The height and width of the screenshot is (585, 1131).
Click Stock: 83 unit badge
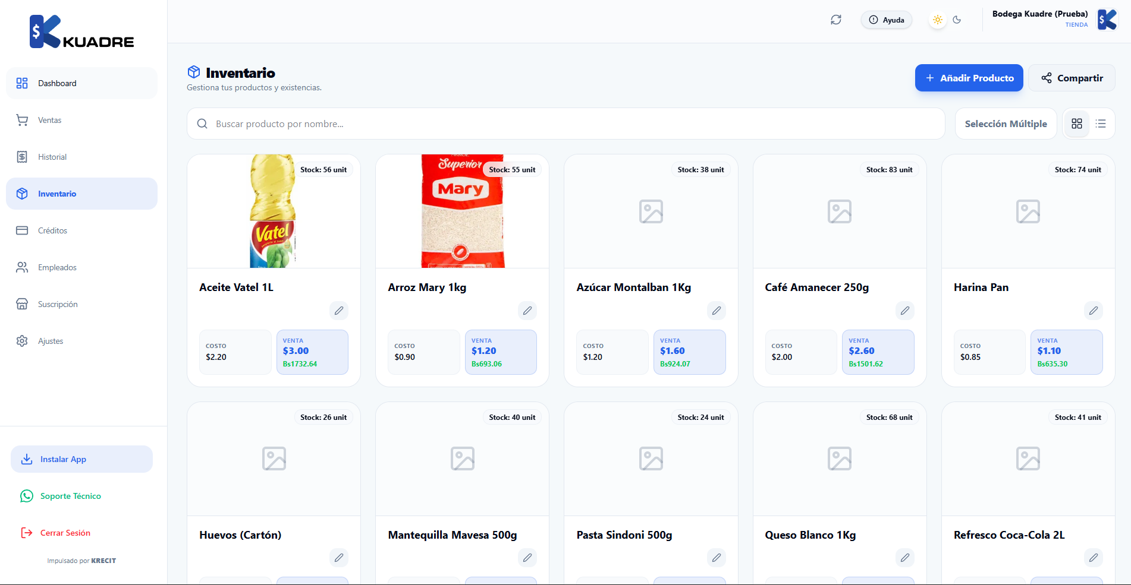click(x=889, y=170)
